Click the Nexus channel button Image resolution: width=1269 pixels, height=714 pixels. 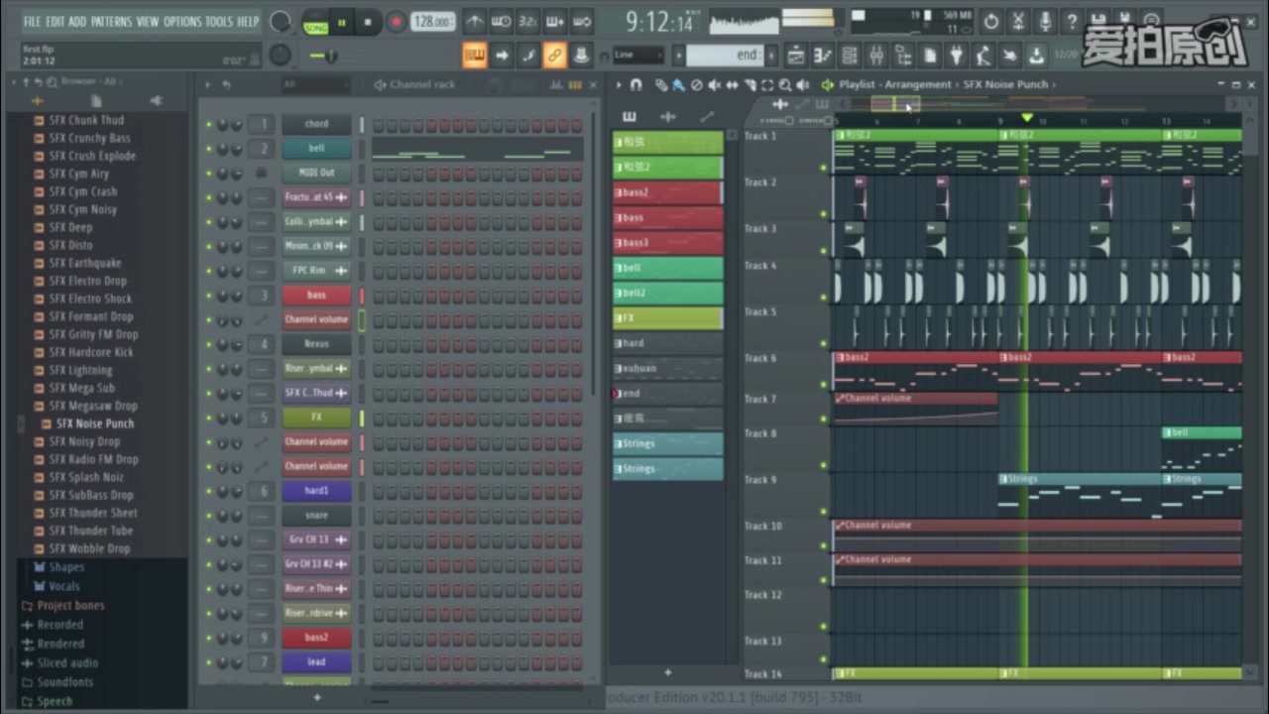pos(316,345)
